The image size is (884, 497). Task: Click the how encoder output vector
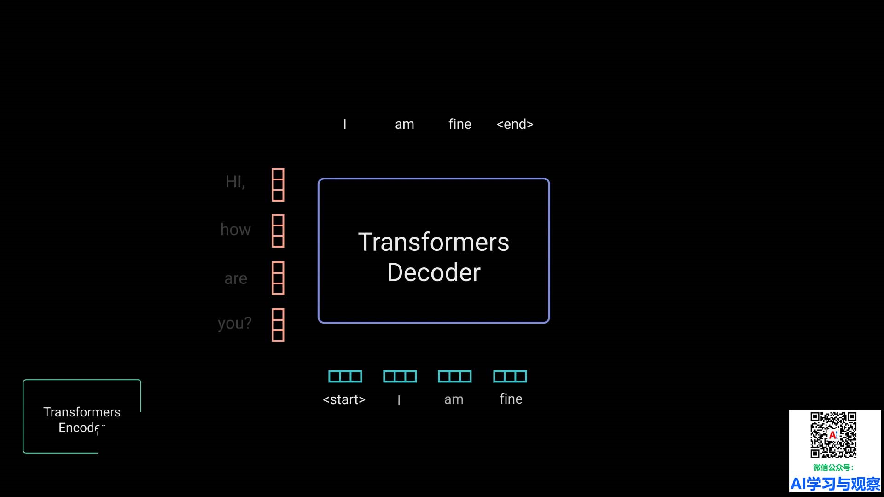coord(278,229)
